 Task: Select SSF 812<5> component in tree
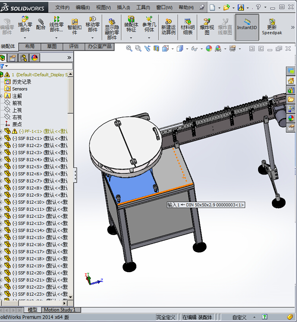[x=36, y=167]
